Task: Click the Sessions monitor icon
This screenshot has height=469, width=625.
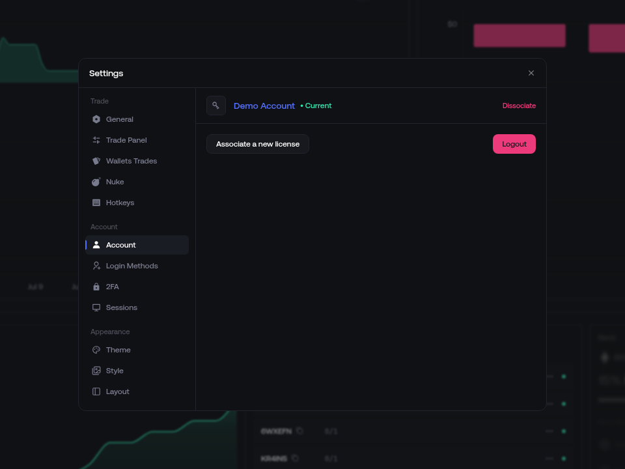Action: tap(96, 307)
